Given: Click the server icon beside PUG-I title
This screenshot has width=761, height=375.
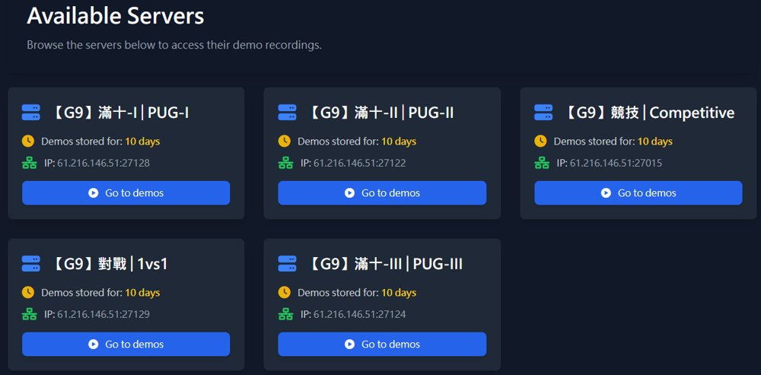Looking at the screenshot, I should point(30,113).
